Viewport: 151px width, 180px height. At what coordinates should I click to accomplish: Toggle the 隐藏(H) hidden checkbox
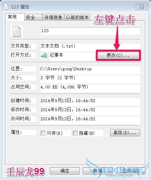pyautogui.click(x=75, y=133)
